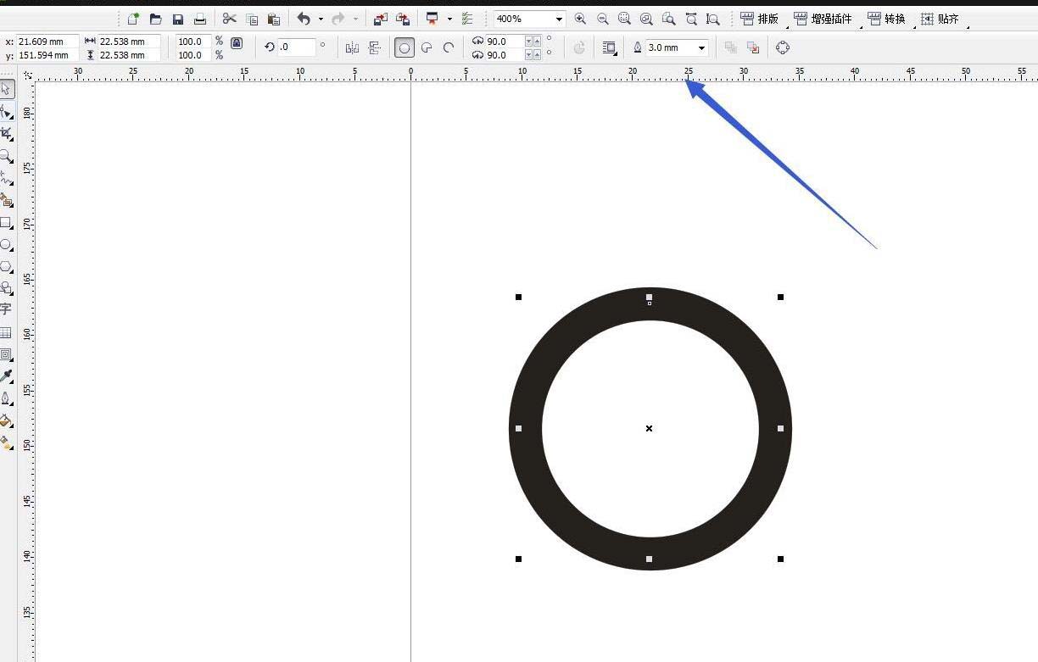1038x662 pixels.
Task: Select the Eyedropper tool
Action: point(6,376)
